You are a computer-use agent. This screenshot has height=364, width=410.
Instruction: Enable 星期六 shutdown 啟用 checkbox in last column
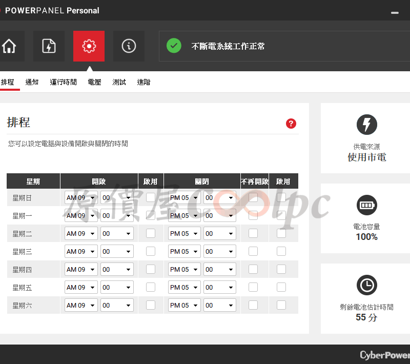click(281, 305)
